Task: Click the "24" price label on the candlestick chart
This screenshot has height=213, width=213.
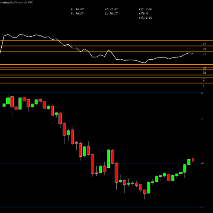Action: pos(202,93)
